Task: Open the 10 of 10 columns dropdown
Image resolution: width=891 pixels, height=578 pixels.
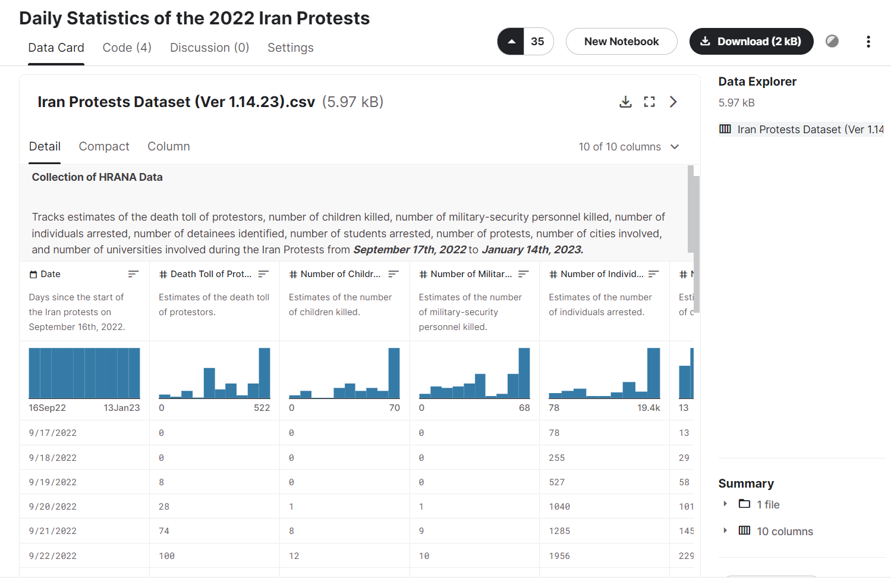Action: pos(629,147)
